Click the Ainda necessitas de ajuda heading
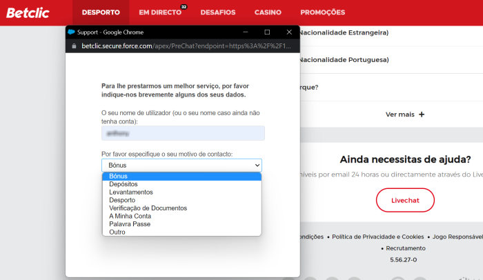483x280 pixels. (x=405, y=159)
